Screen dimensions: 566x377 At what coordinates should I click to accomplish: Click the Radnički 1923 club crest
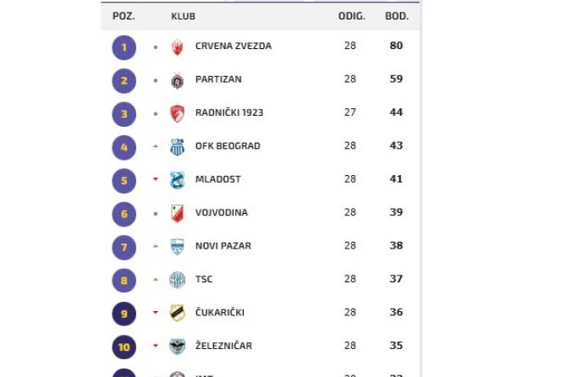[178, 113]
